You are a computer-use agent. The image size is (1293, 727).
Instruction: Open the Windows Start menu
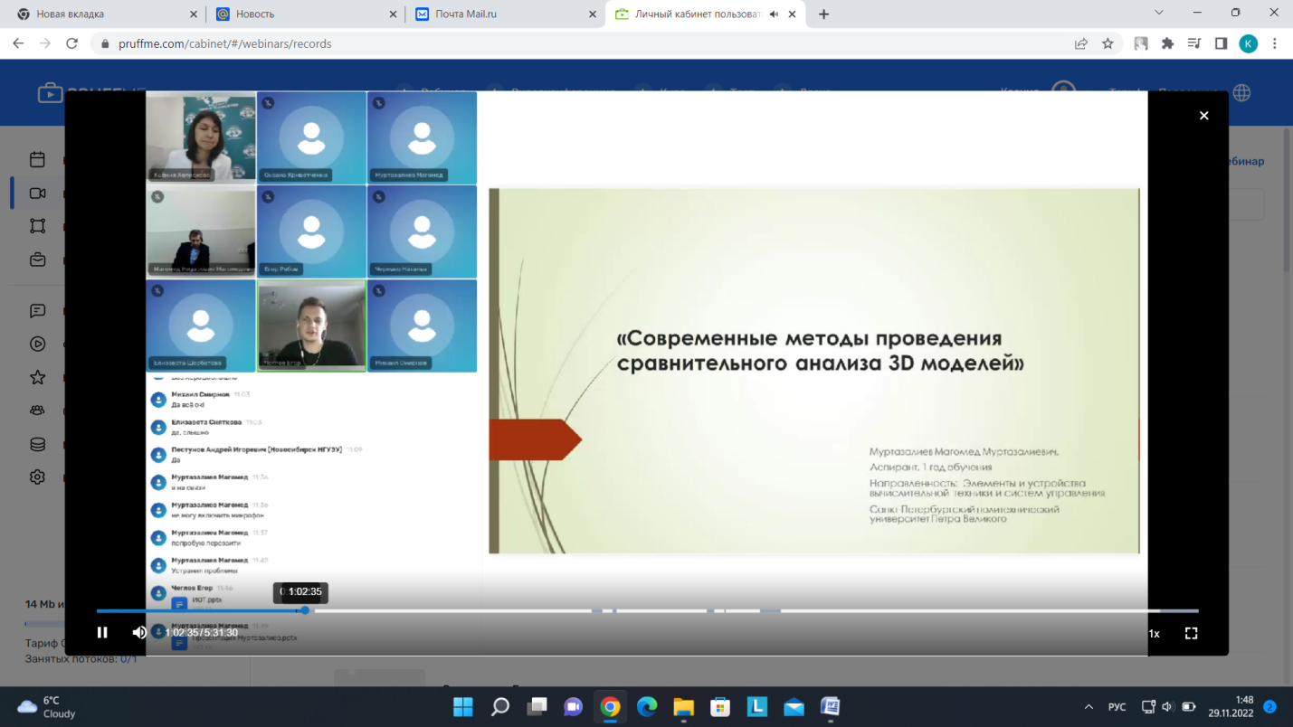tap(463, 706)
